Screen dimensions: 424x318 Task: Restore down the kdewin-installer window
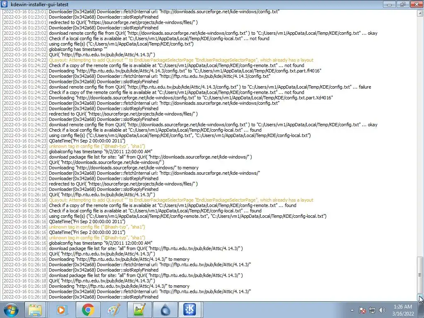click(402, 4)
